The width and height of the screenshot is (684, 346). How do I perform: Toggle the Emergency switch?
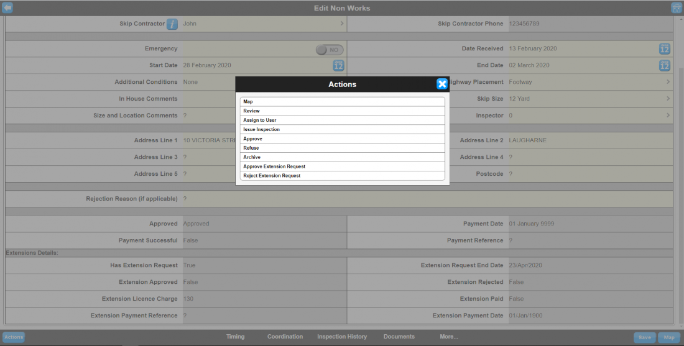329,50
